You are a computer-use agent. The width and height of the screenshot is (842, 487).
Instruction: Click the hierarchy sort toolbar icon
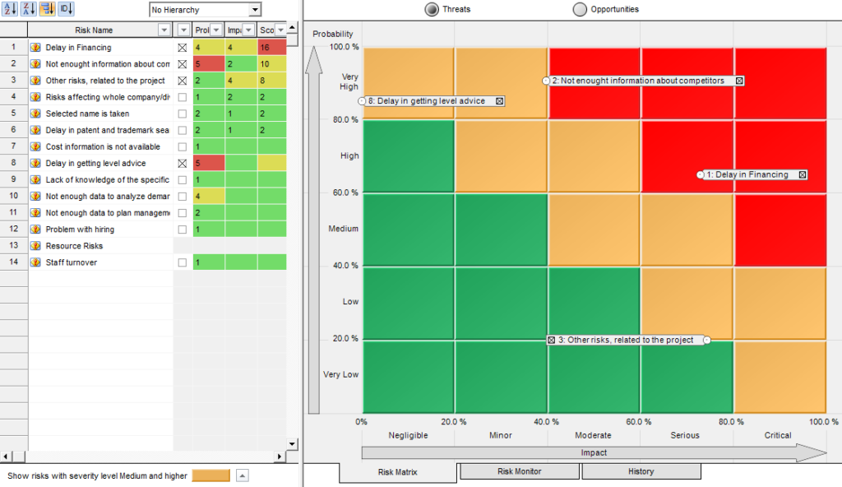(x=47, y=7)
